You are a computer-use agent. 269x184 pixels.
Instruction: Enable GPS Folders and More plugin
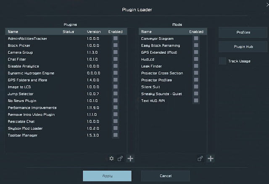point(116,79)
